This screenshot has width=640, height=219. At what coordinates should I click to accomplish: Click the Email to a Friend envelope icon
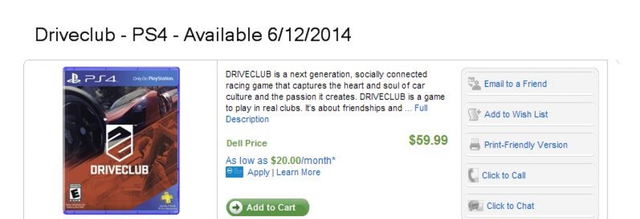474,83
